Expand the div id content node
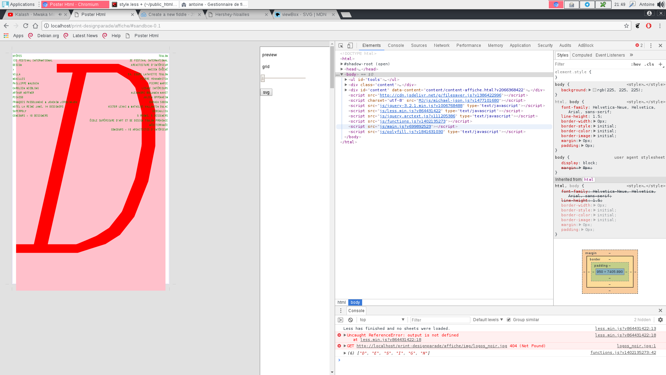The width and height of the screenshot is (666, 375). [x=346, y=90]
